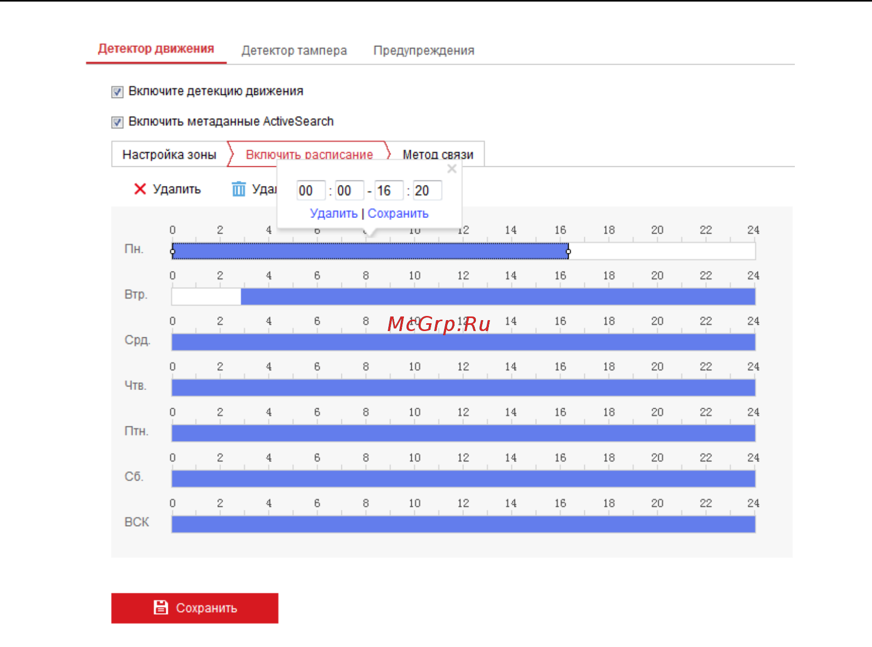The height and width of the screenshot is (647, 872).
Task: Click Включить метаданные ActiveSearch label text
Action: pos(231,121)
